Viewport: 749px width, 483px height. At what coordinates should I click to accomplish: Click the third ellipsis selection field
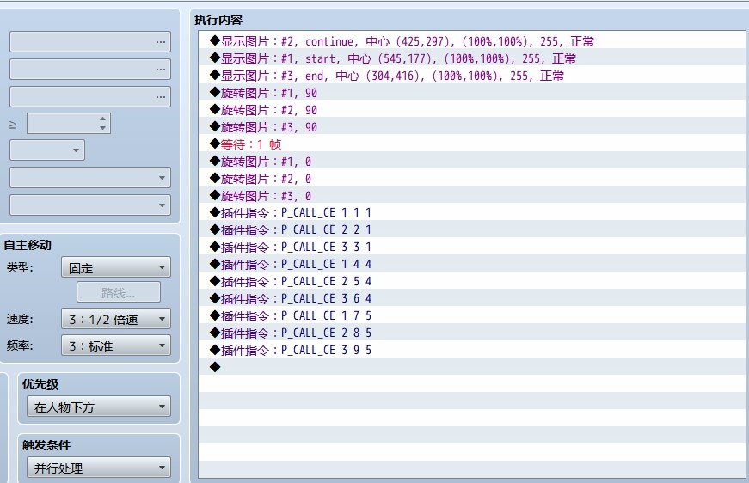[90, 96]
